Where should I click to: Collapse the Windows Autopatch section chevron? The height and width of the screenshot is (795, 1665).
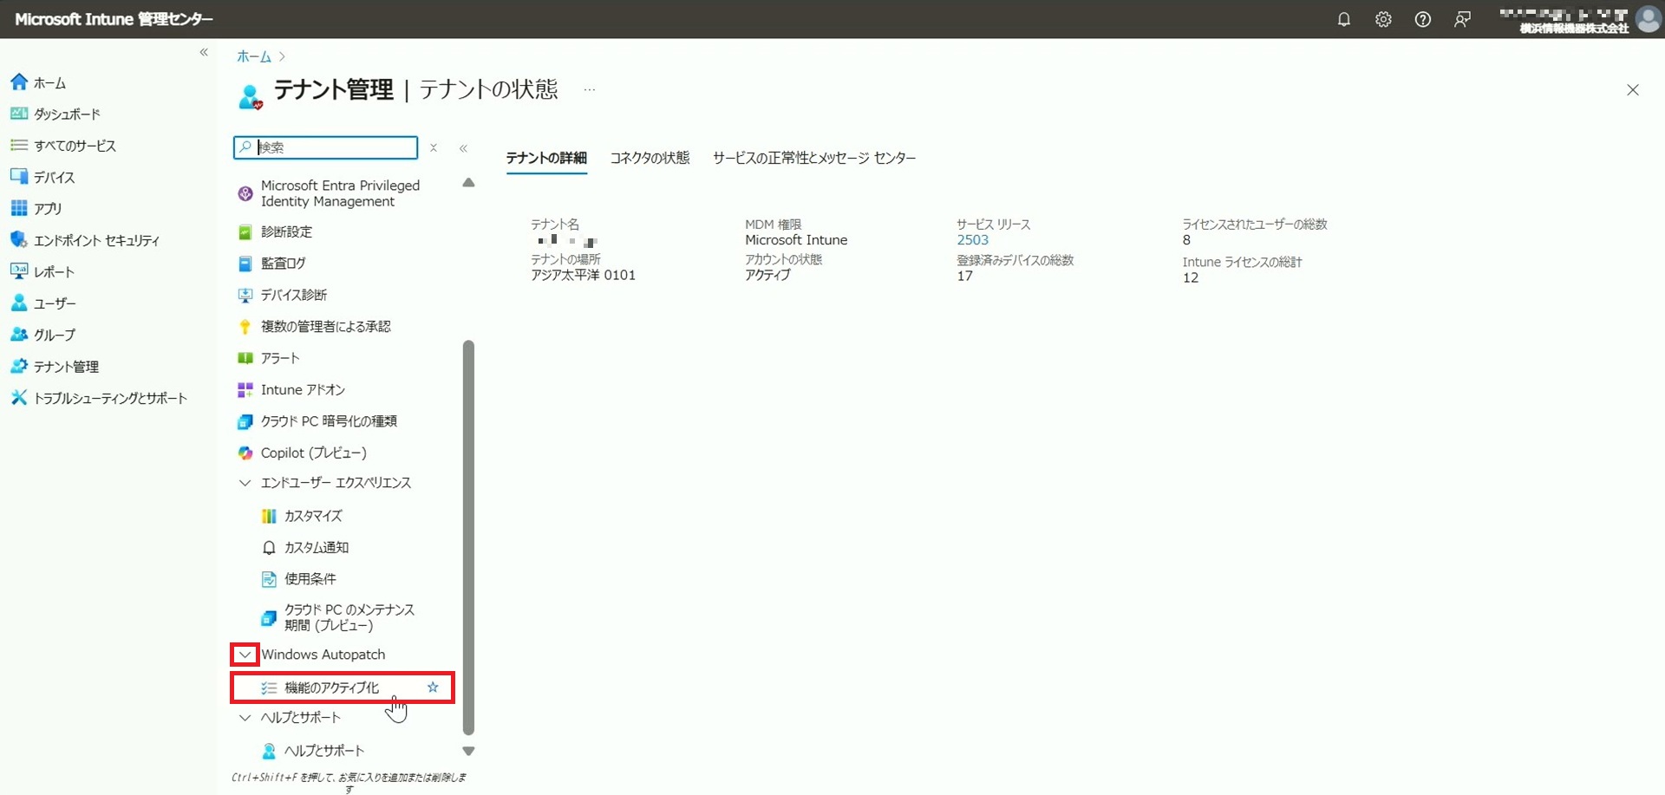245,655
